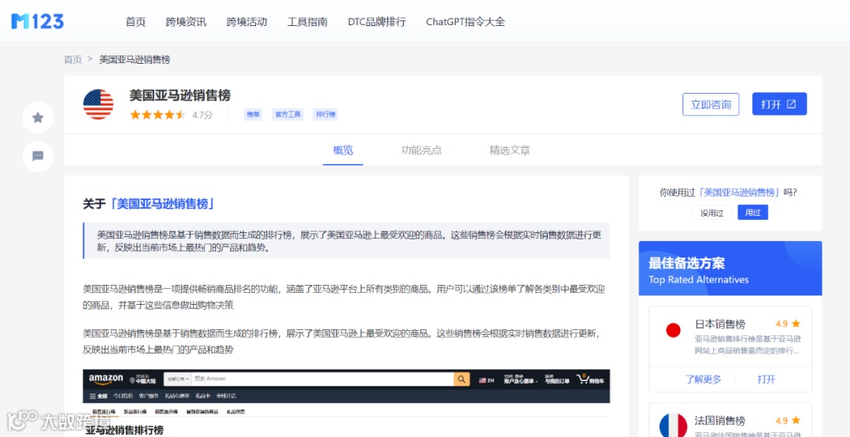The height and width of the screenshot is (437, 850).
Task: Click the 美国亚马逊销售榜 page title
Action: pos(180,95)
